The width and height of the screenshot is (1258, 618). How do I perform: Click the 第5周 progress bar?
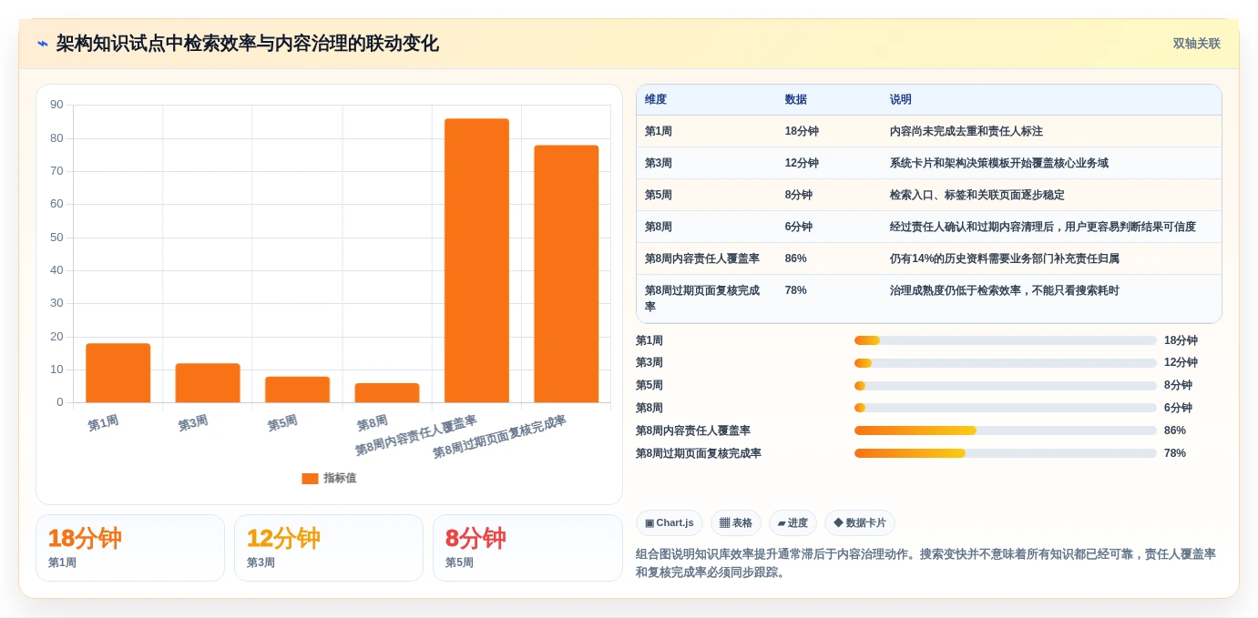pos(1006,386)
